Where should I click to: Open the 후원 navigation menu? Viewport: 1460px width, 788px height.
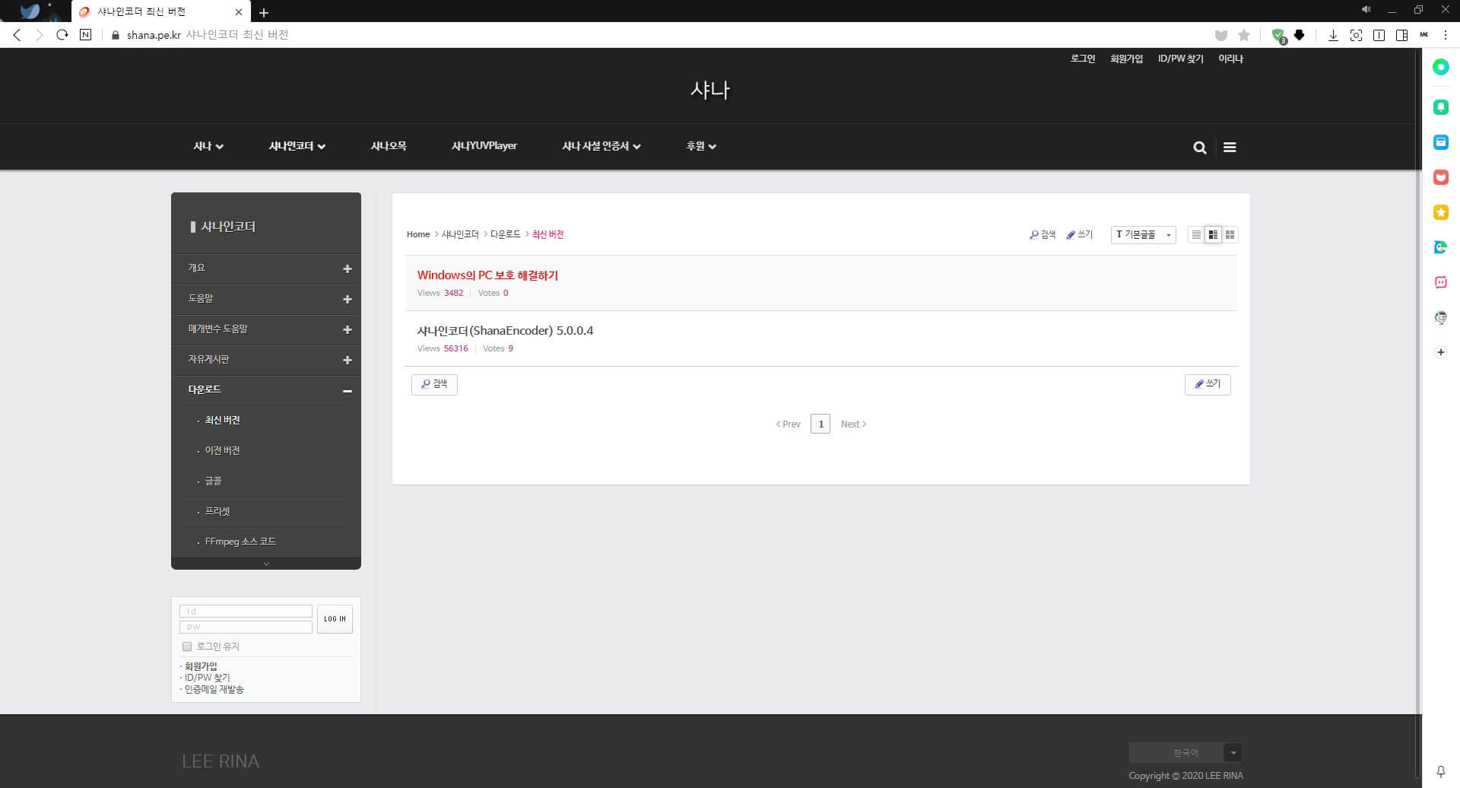(x=701, y=146)
